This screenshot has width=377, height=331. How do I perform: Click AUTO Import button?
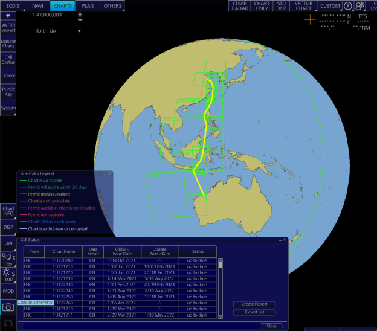(x=8, y=28)
